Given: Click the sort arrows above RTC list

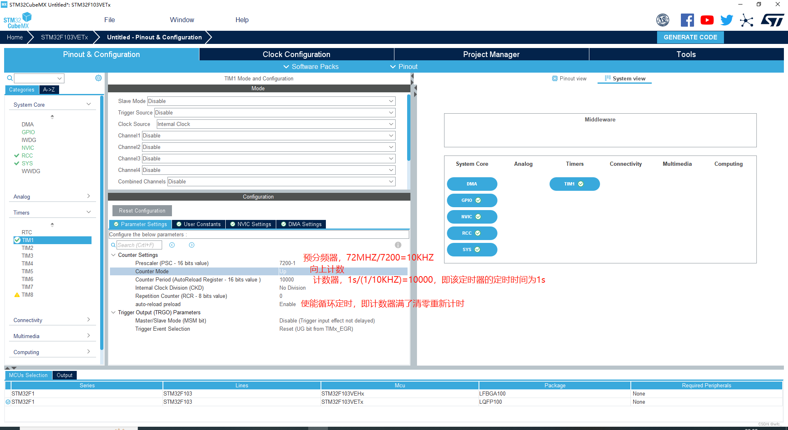Looking at the screenshot, I should click(52, 225).
